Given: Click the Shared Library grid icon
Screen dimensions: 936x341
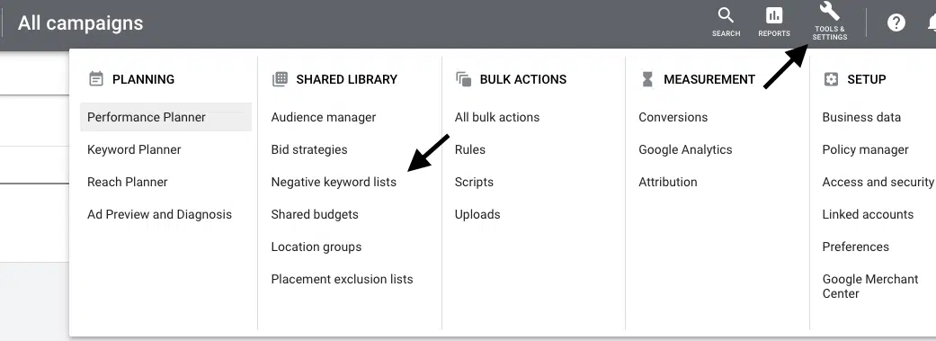Looking at the screenshot, I should pyautogui.click(x=280, y=79).
